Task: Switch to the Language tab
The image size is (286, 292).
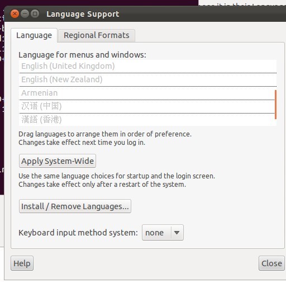Action: (x=34, y=35)
